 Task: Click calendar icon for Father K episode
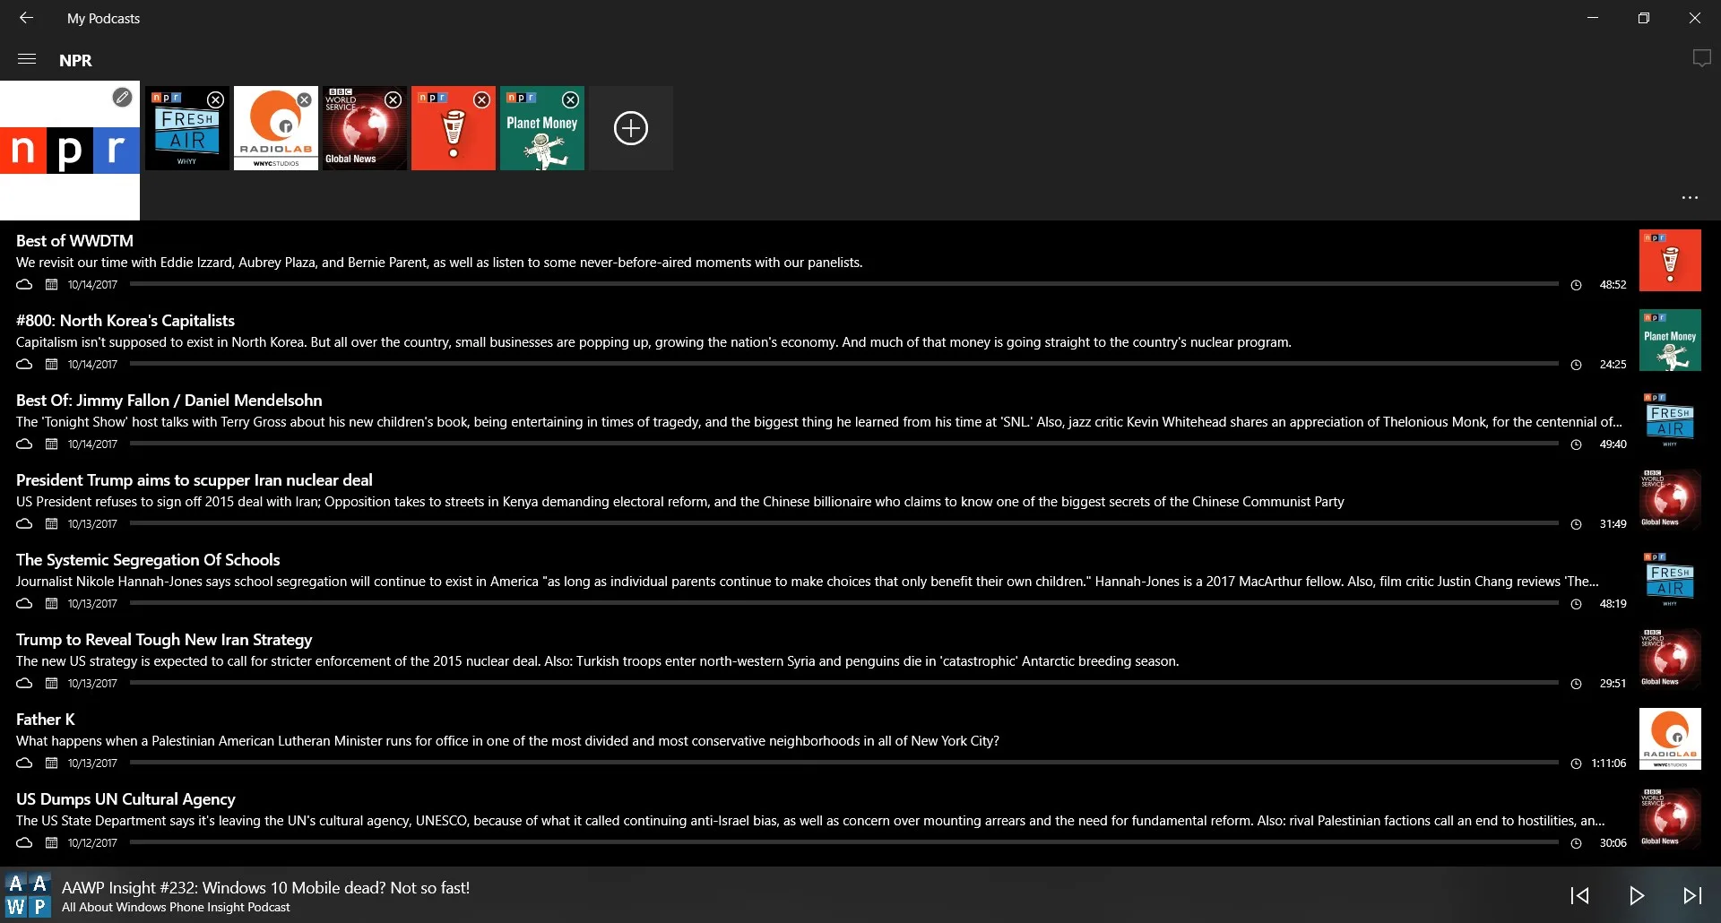pyautogui.click(x=51, y=763)
